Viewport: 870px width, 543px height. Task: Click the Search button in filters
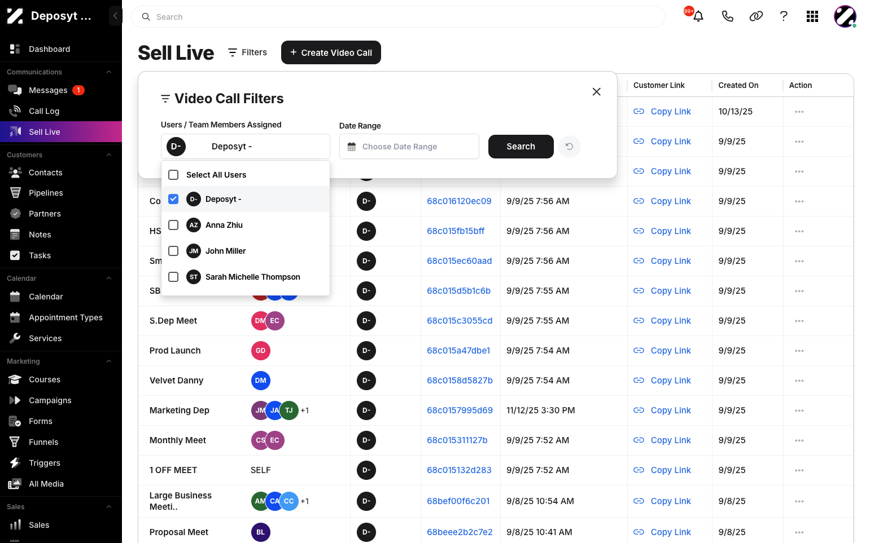pyautogui.click(x=521, y=147)
